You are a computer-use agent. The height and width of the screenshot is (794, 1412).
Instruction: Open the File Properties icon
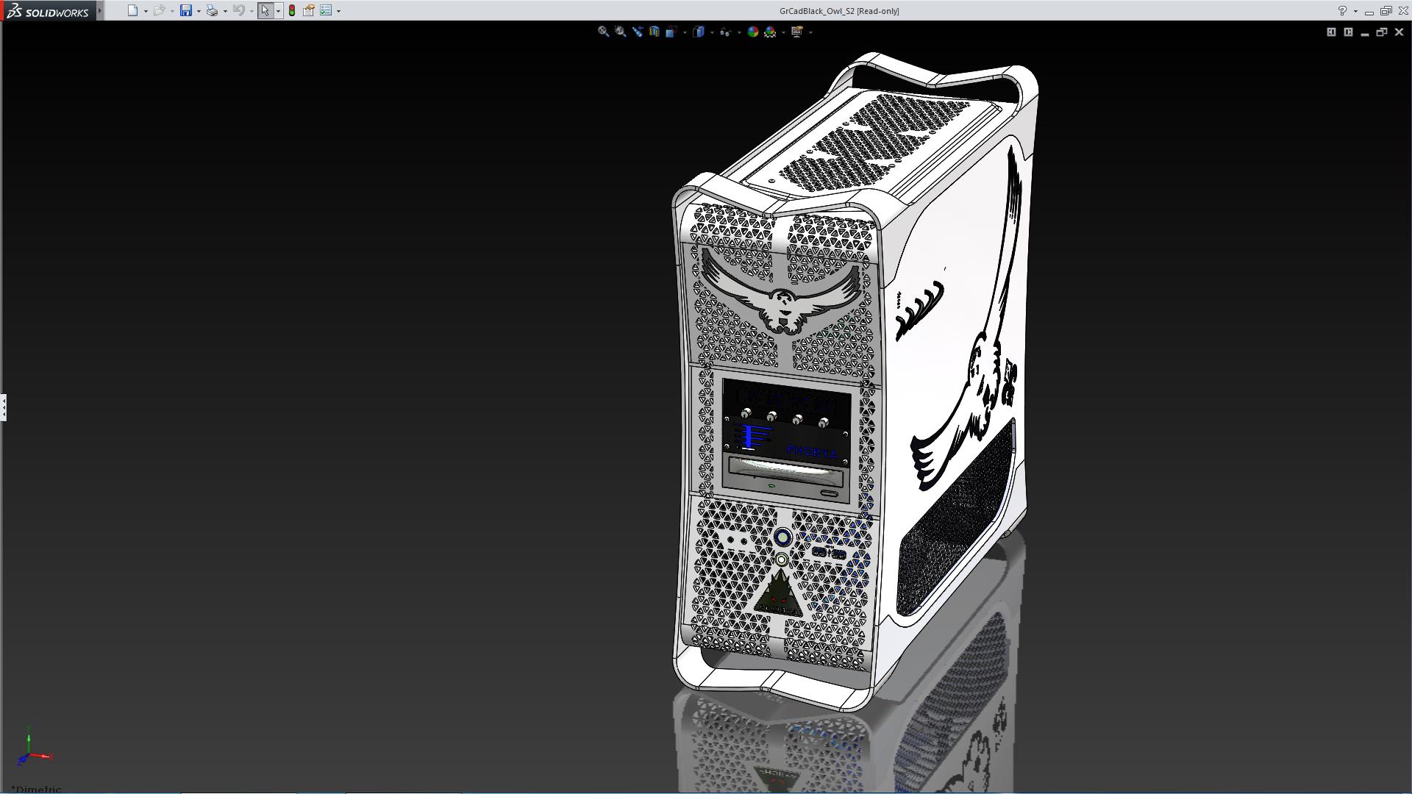(309, 10)
